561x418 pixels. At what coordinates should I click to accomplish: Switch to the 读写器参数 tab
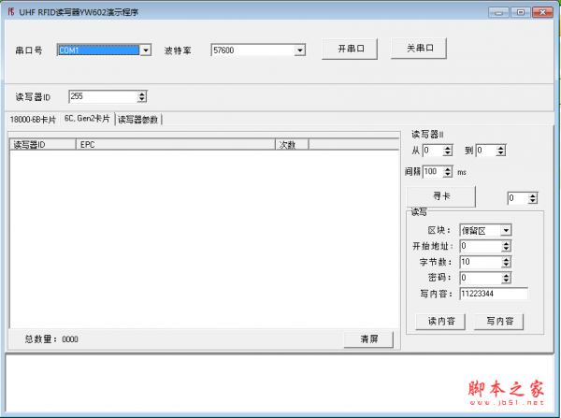point(138,120)
